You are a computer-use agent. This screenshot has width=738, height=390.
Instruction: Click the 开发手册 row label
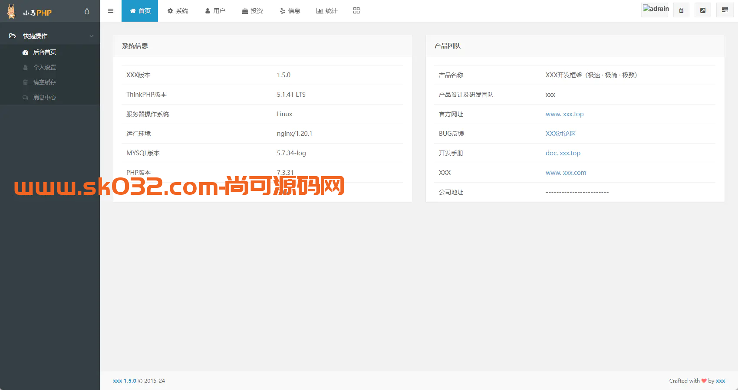451,153
